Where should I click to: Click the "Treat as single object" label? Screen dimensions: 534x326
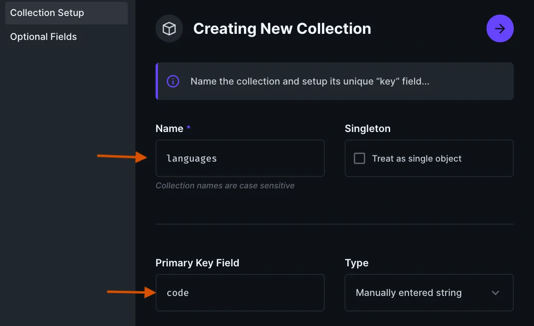pyautogui.click(x=416, y=159)
